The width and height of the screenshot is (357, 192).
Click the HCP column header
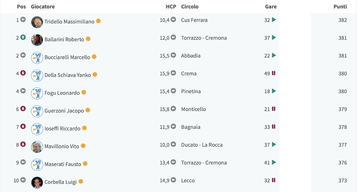[x=171, y=6]
